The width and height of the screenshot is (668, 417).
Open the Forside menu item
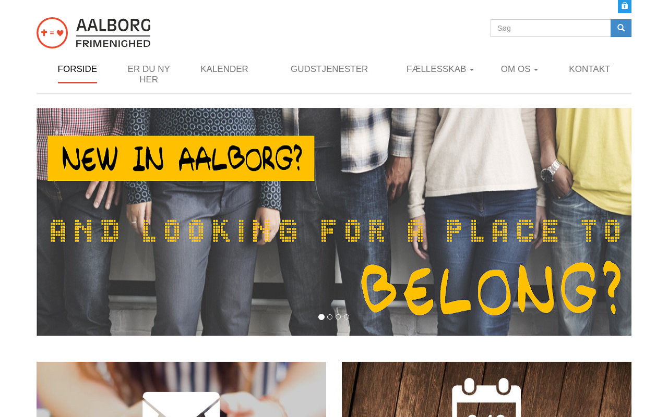[x=77, y=69]
